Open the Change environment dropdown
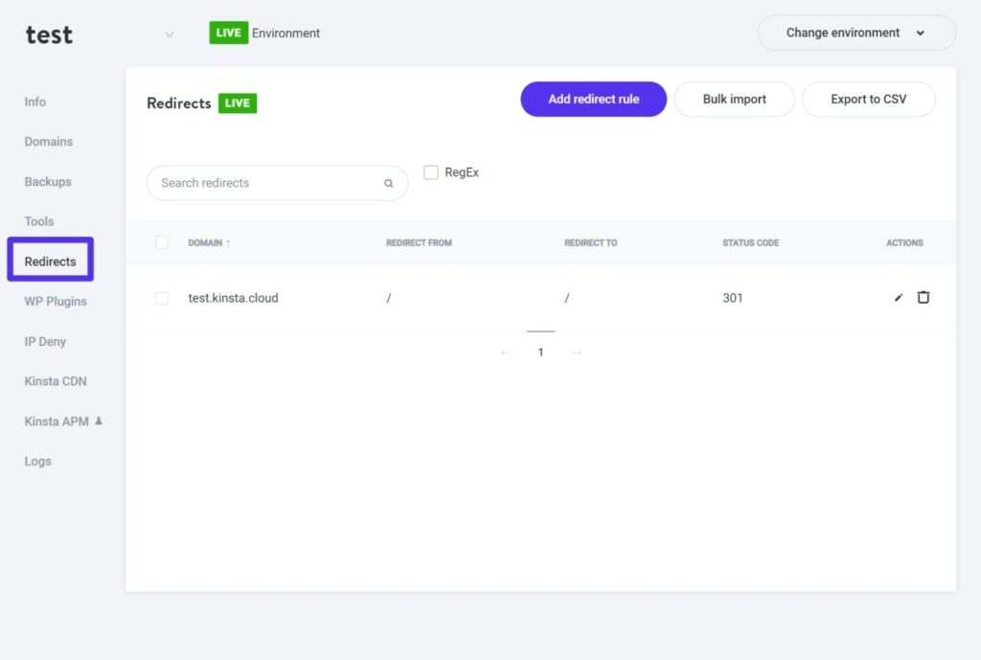The width and height of the screenshot is (981, 660). point(855,32)
